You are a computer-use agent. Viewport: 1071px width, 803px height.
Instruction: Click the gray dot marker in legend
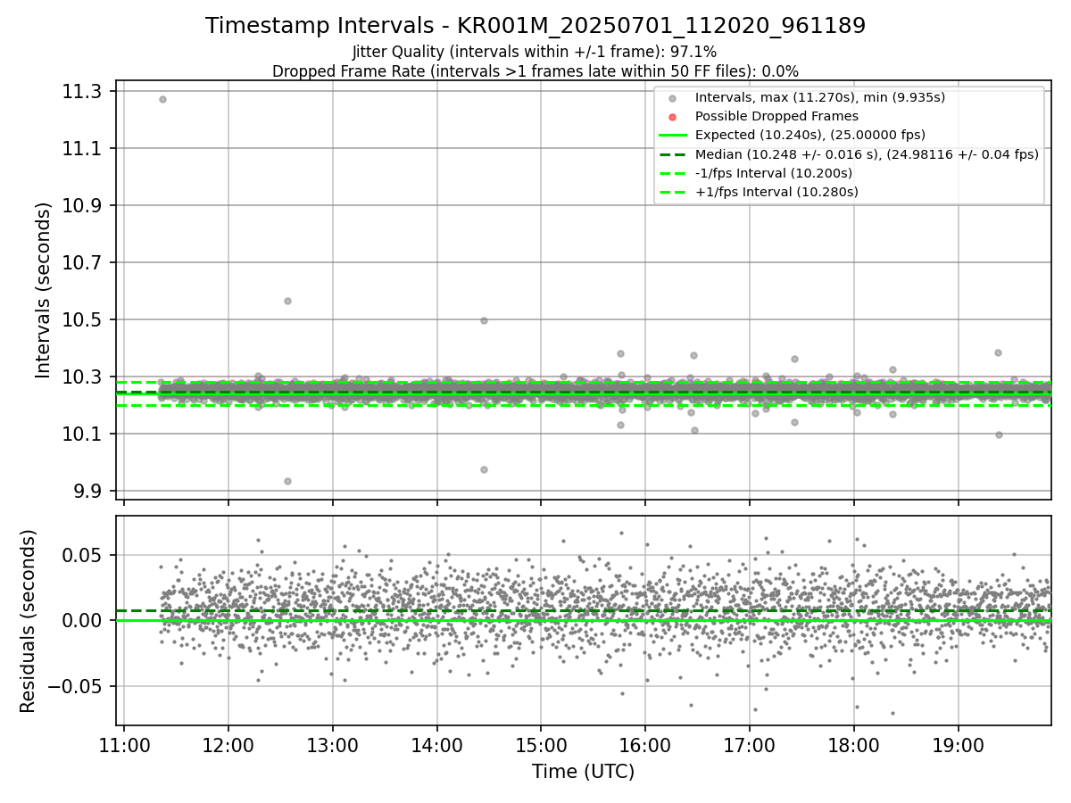[x=673, y=98]
